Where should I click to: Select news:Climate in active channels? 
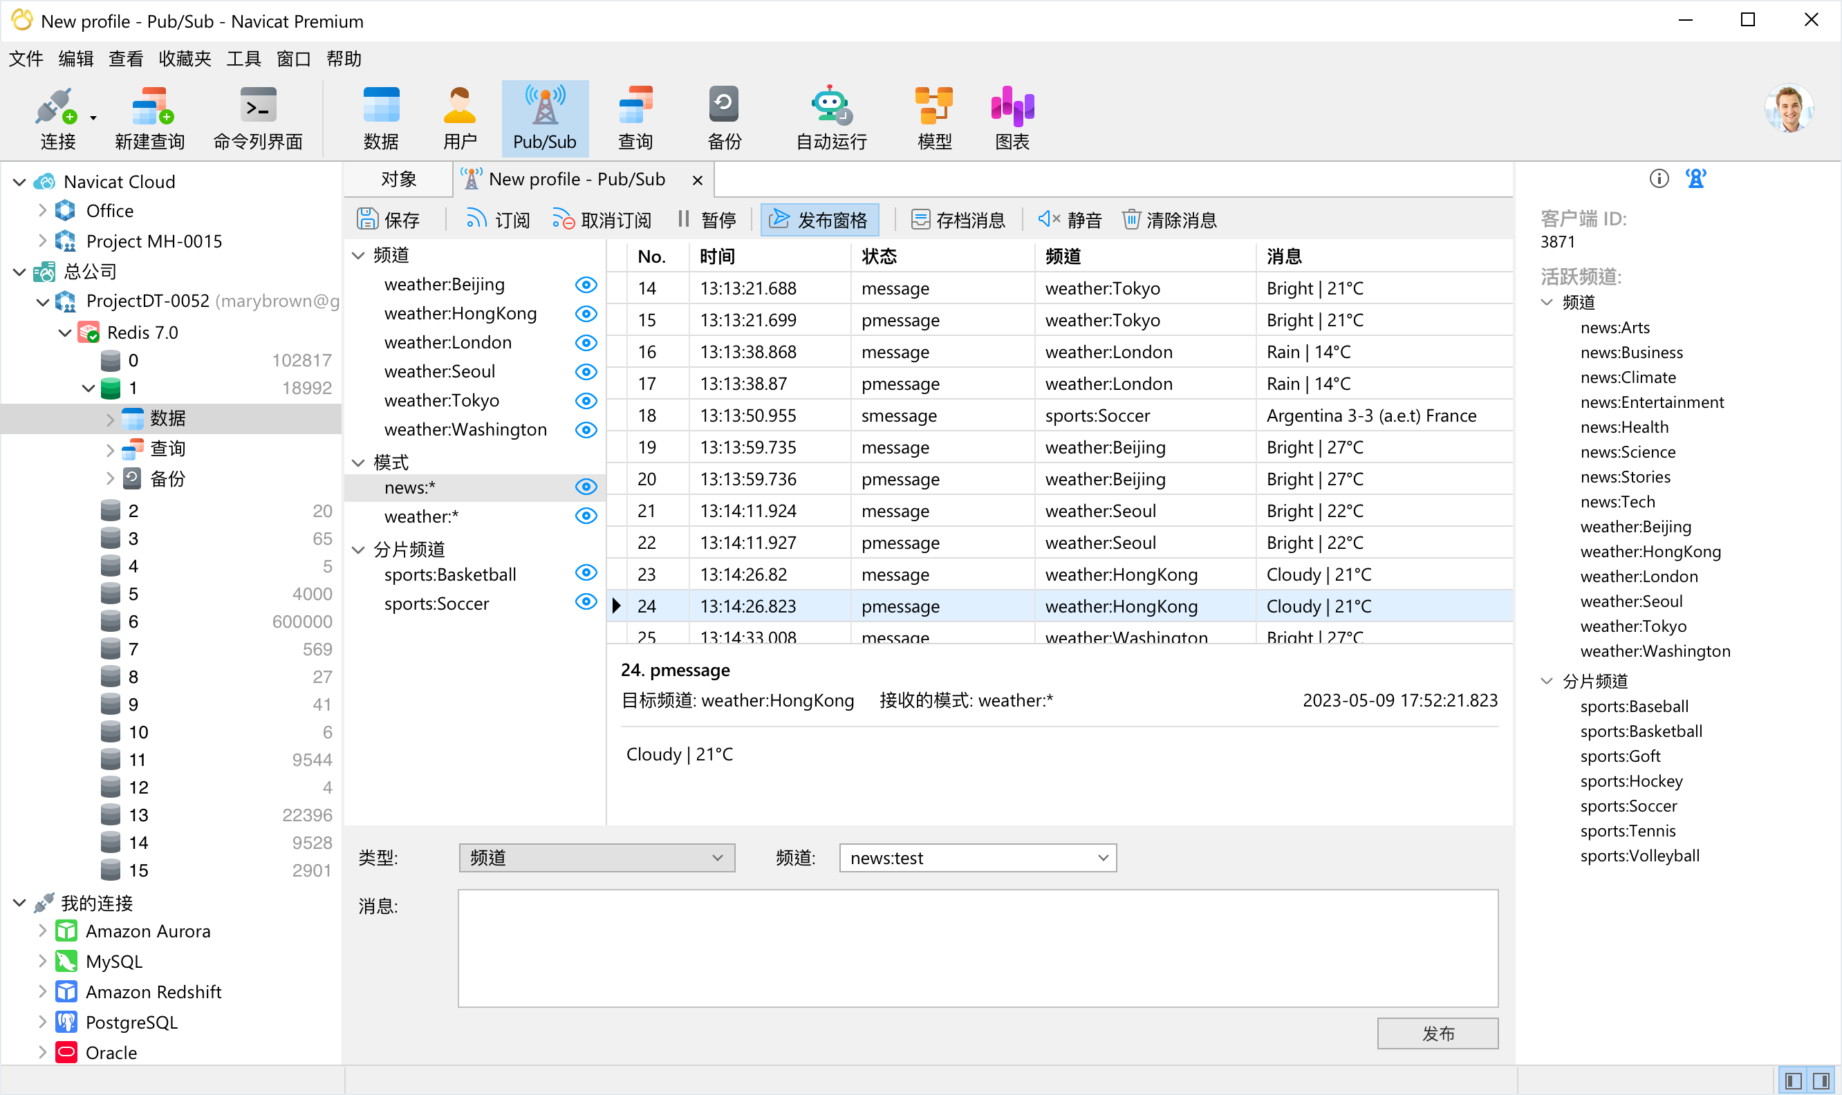[1628, 378]
